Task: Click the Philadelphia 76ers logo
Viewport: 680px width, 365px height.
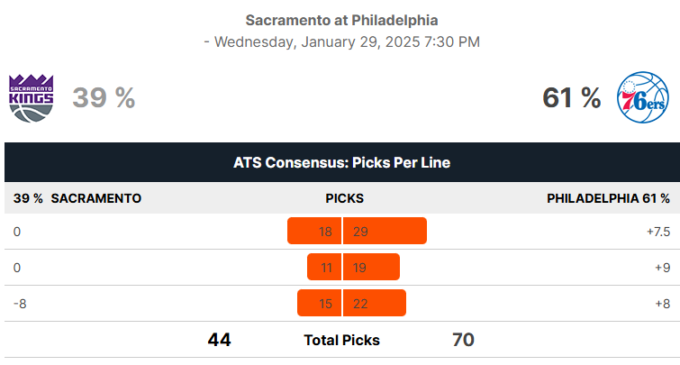Action: point(643,97)
